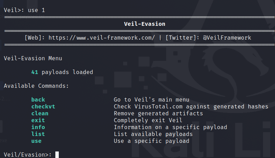Click 'Veil-Evasion Menu' heading text

[x=33, y=58]
